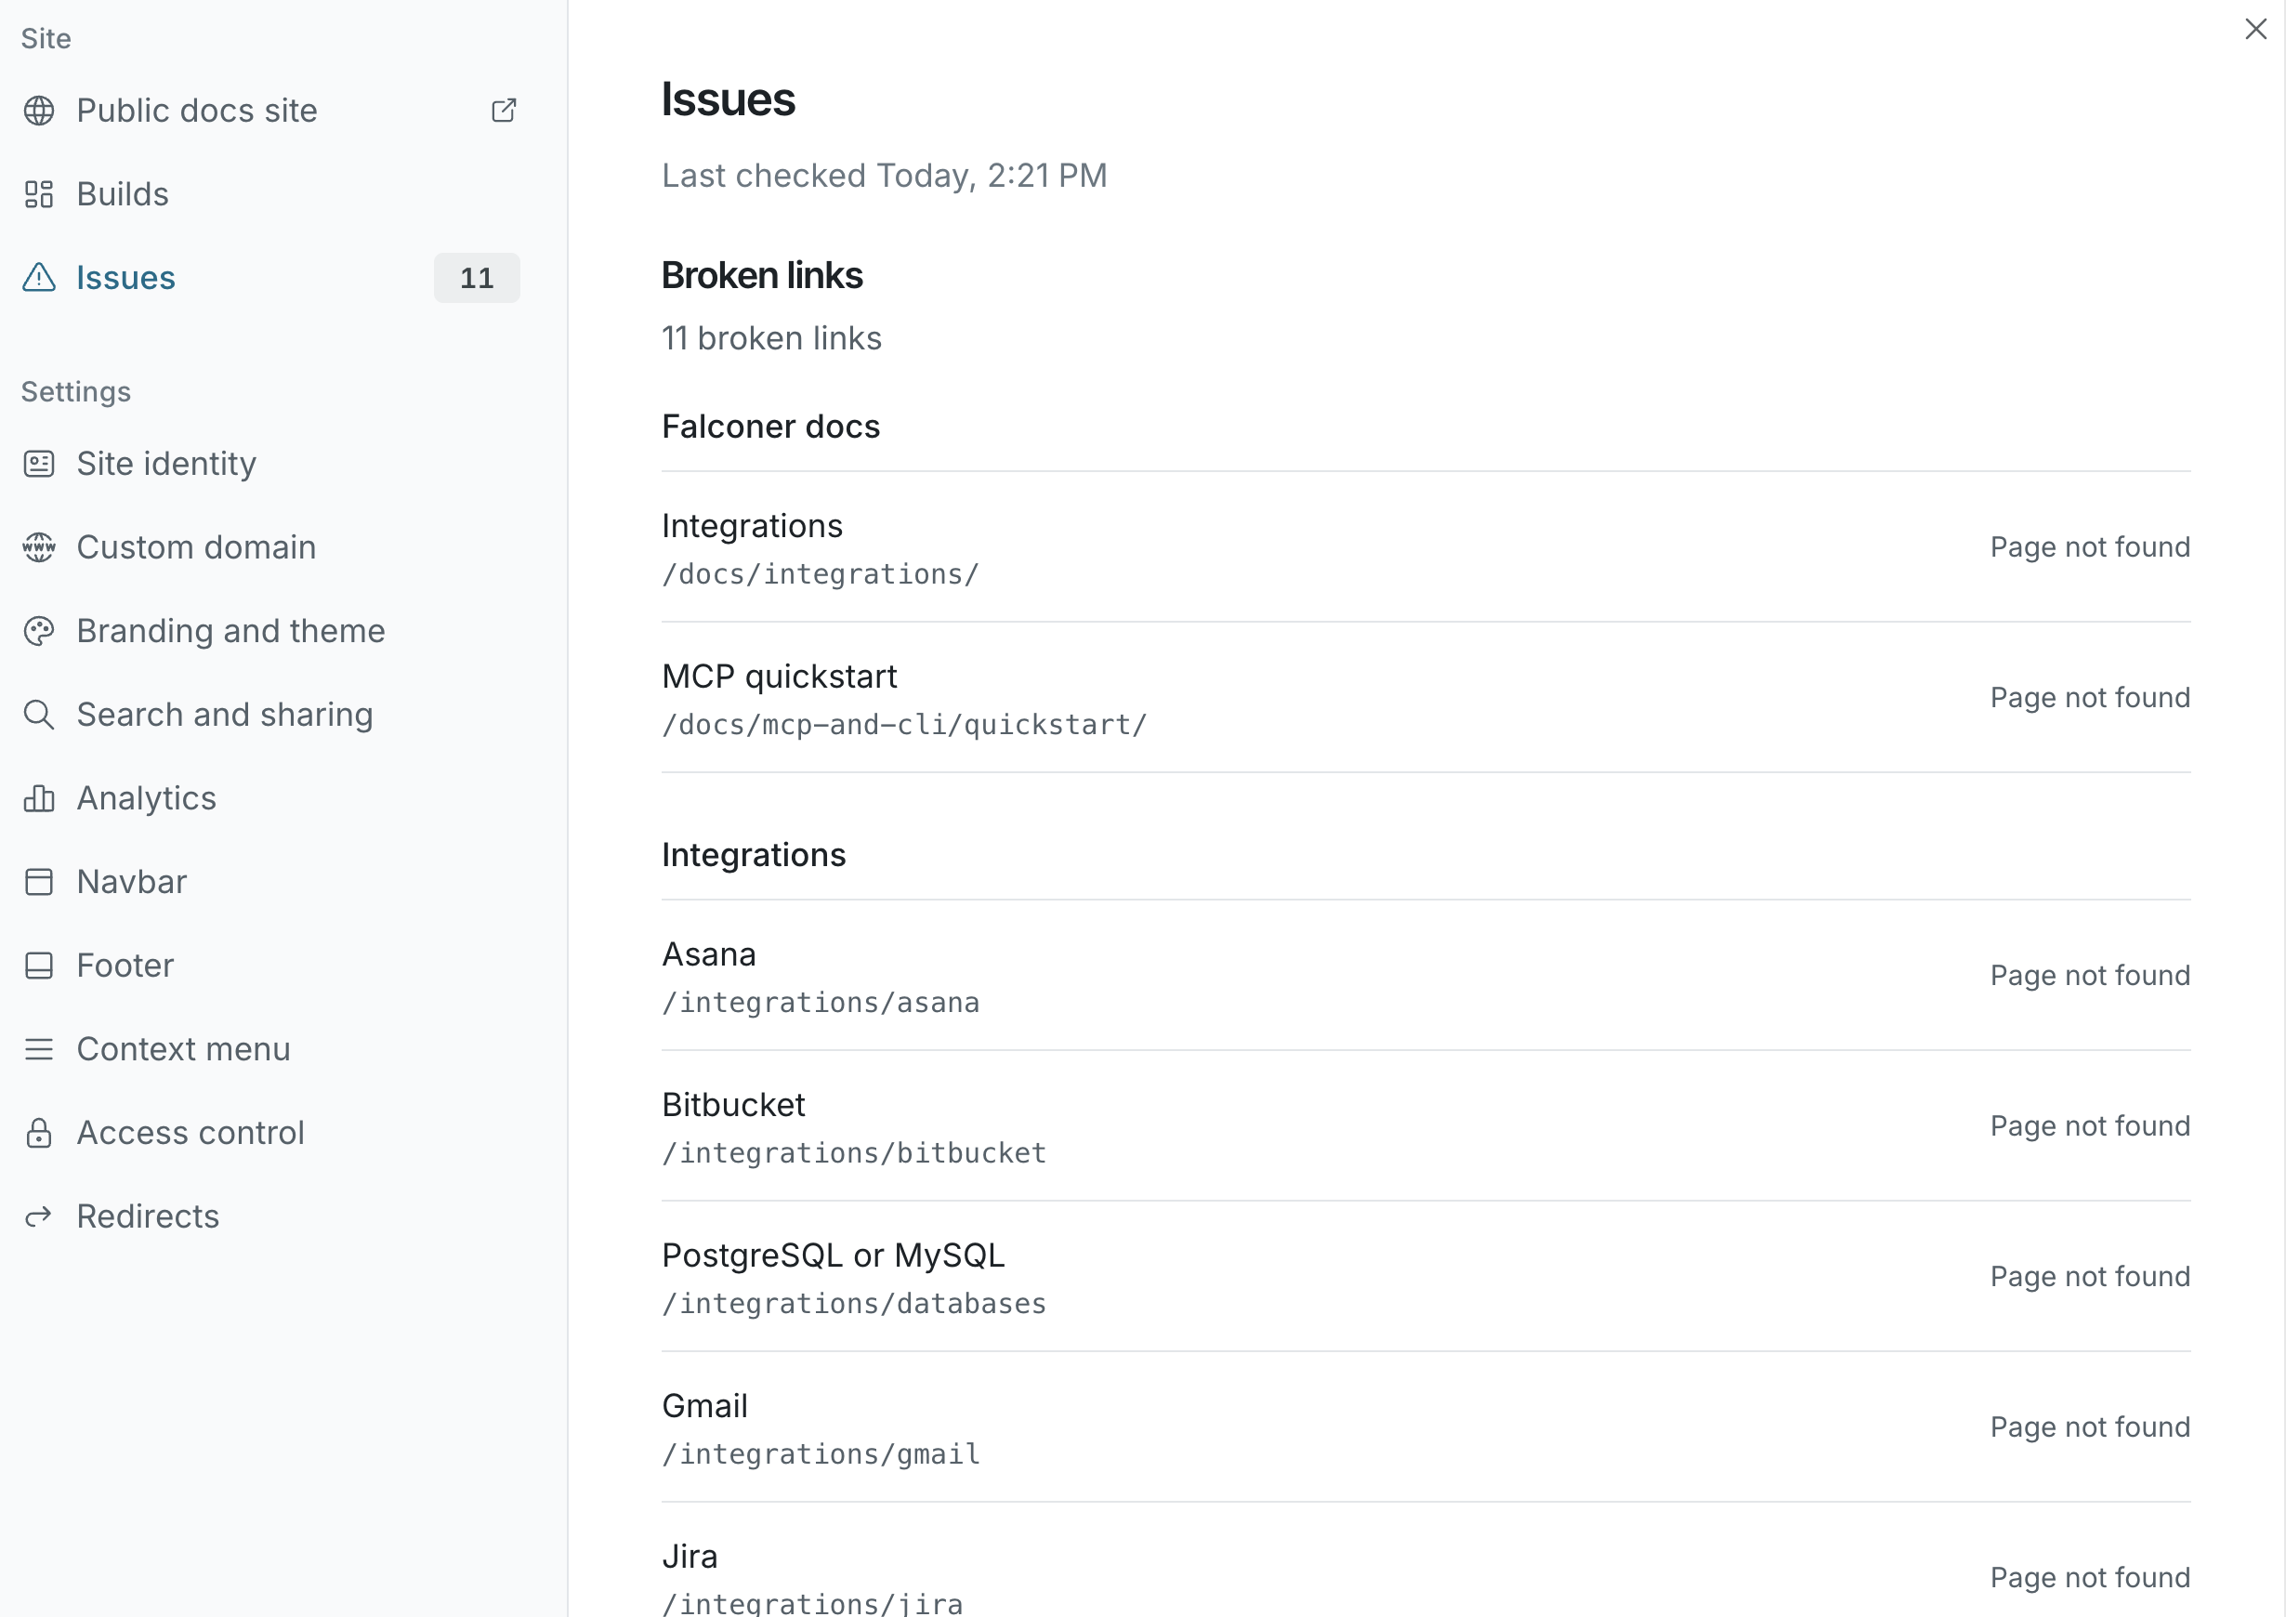Click the globe icon beside Public docs site
Screen dimensions: 2286x1617
click(39, 111)
